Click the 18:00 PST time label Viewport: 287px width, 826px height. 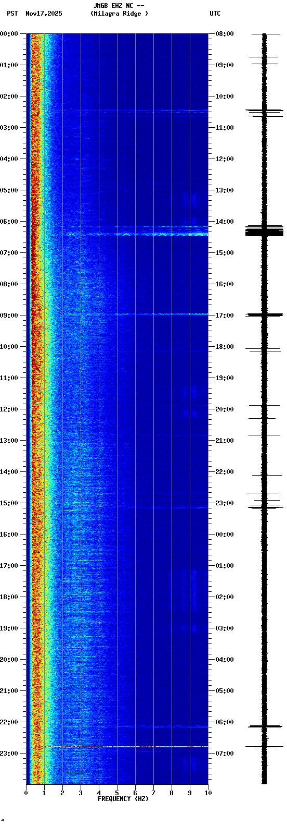pyautogui.click(x=9, y=597)
